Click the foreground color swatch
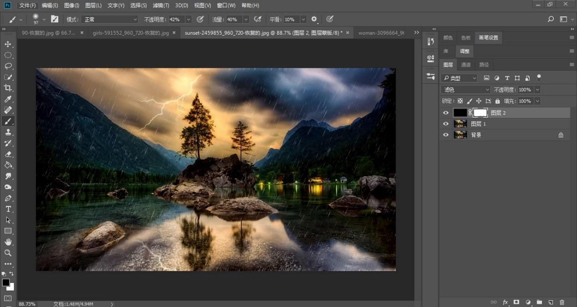Screen dimensions: 577x307 click(5, 282)
